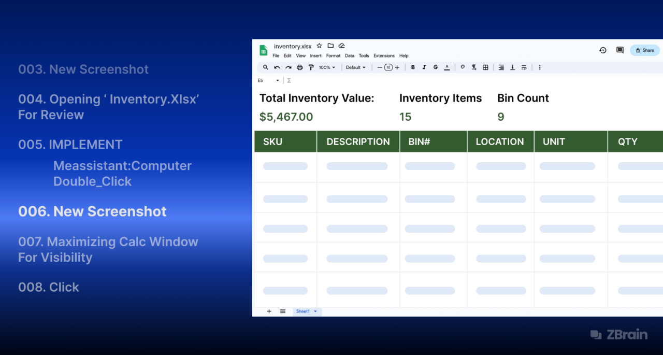The width and height of the screenshot is (663, 355).
Task: Open the Format menu
Action: 333,56
